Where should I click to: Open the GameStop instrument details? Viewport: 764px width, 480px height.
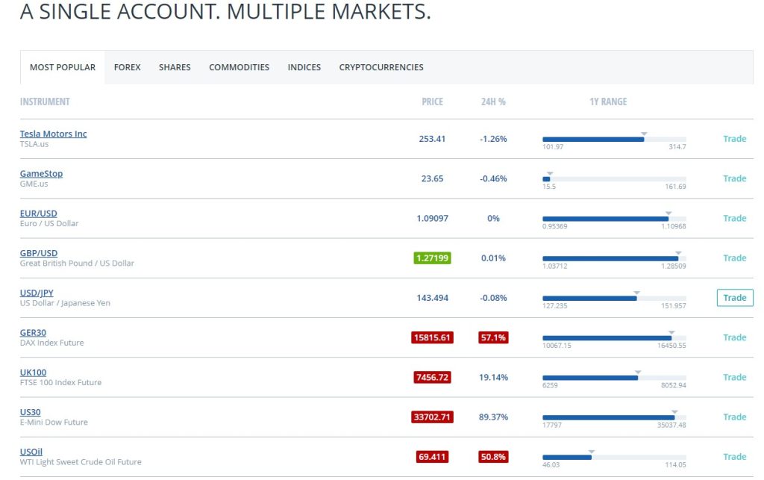click(x=41, y=173)
